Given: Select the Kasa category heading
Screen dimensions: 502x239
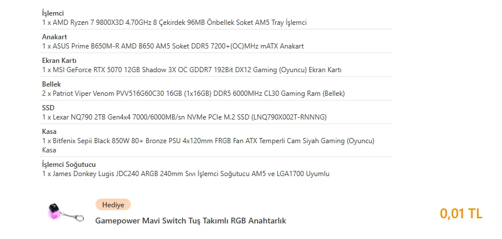Looking at the screenshot, I should pyautogui.click(x=49, y=132).
